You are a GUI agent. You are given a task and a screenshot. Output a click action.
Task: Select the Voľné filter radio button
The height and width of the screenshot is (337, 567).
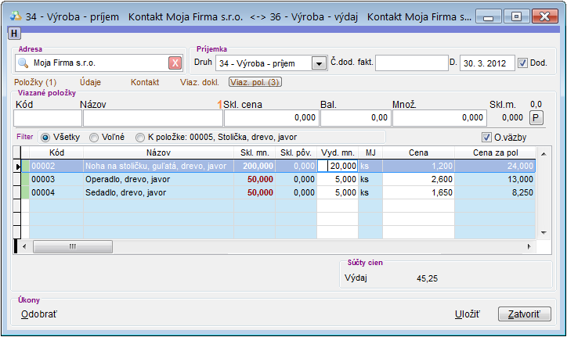[x=94, y=137]
